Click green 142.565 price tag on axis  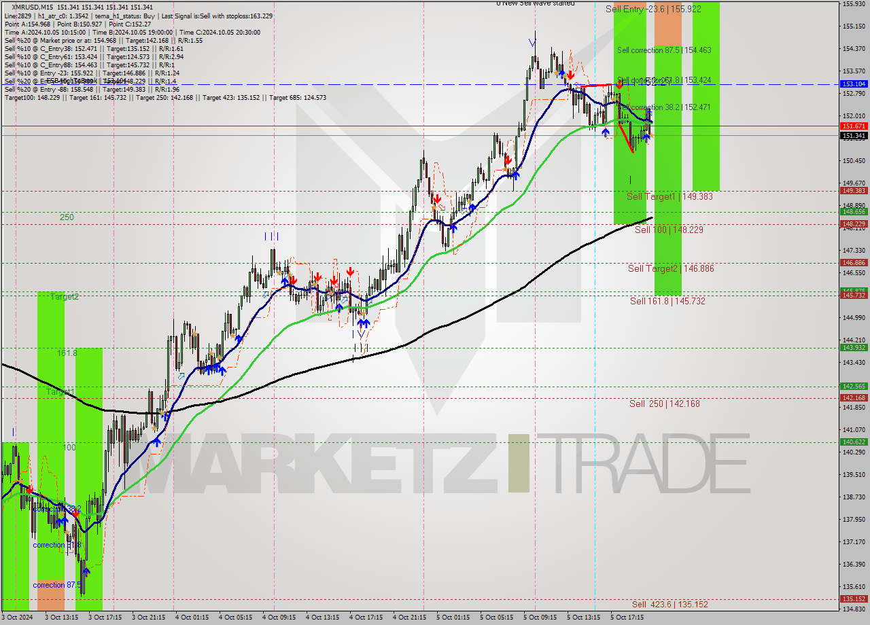pos(854,386)
